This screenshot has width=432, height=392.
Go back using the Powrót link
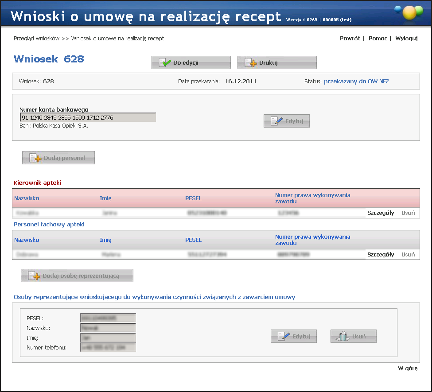(x=350, y=39)
